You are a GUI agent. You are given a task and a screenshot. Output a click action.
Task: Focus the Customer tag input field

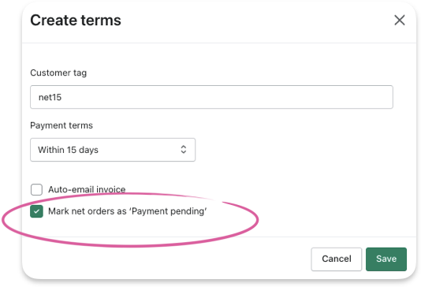[x=211, y=97]
